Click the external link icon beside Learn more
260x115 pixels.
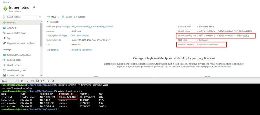pos(230,67)
